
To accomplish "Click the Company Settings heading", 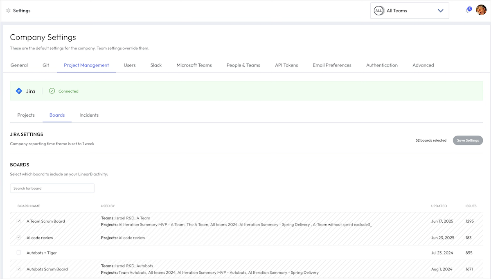I will pyautogui.click(x=43, y=37).
